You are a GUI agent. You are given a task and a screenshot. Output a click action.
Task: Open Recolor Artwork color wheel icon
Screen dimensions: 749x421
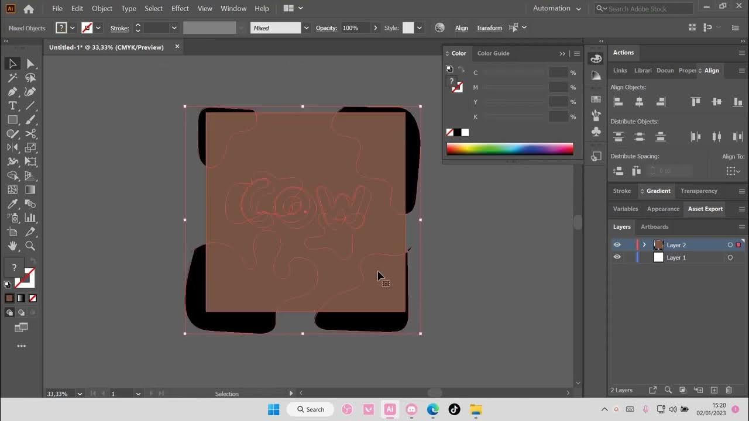[x=439, y=28]
